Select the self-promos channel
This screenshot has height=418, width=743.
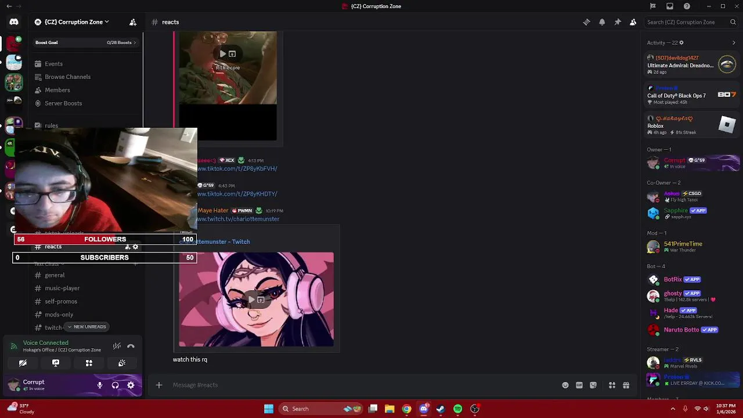coord(61,301)
